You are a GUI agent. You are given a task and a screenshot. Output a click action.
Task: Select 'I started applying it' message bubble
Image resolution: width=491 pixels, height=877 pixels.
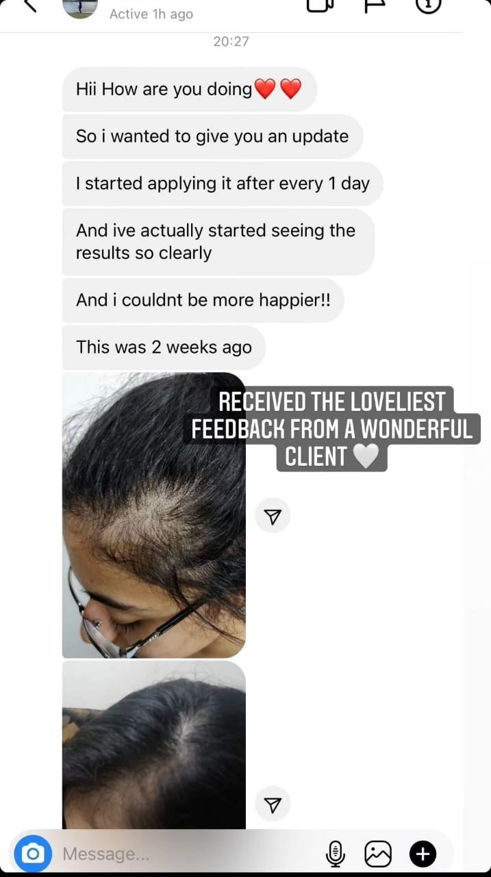point(223,184)
